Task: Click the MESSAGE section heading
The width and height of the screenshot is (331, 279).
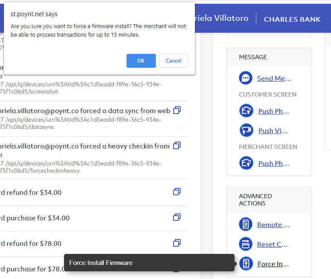Action: 253,57
